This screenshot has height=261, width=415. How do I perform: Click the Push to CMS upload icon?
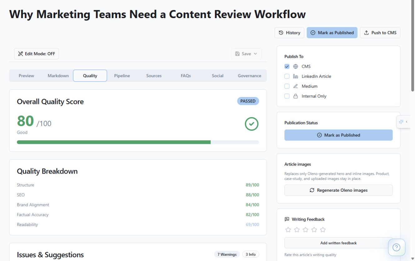click(367, 33)
